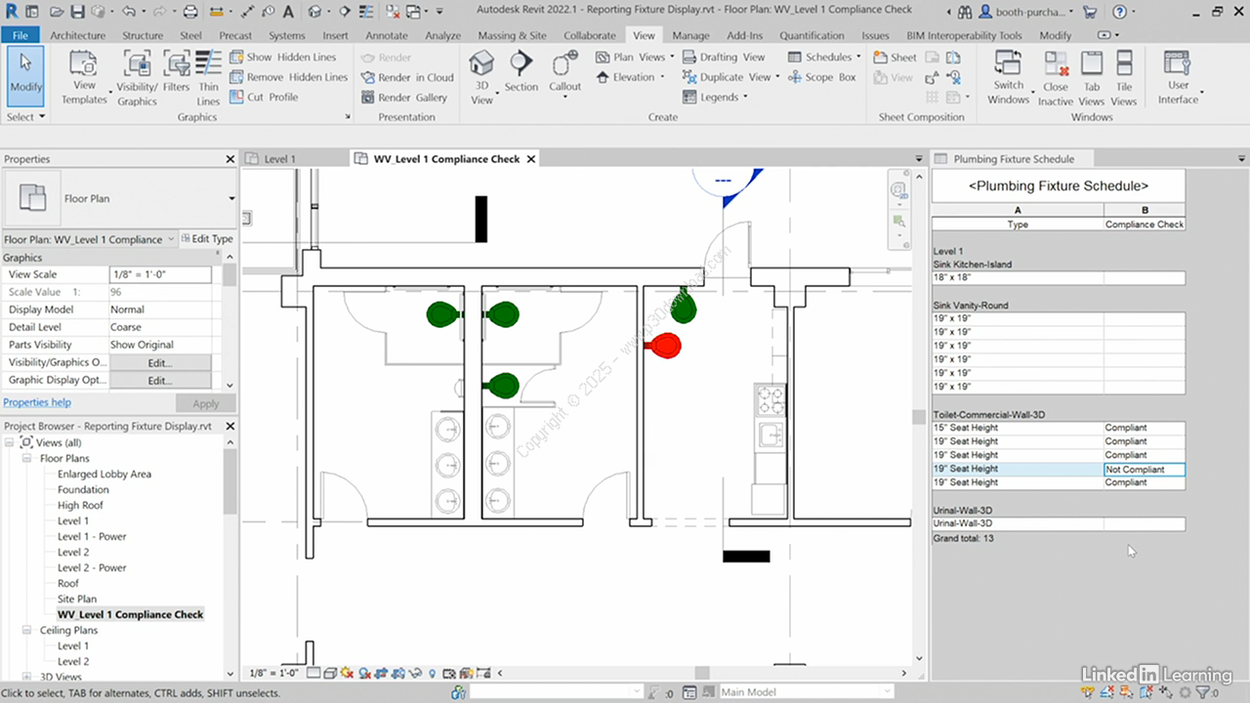Click Edit for Visibility/Graphics Overrides
The image size is (1250, 703).
160,362
